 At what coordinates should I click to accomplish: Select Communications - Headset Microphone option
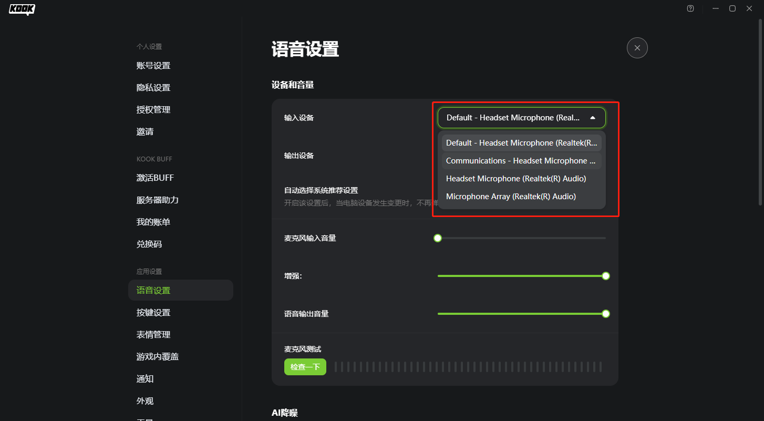[x=522, y=161]
